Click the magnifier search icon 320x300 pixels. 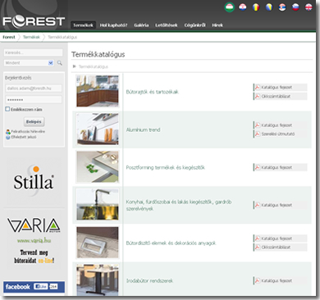59,63
